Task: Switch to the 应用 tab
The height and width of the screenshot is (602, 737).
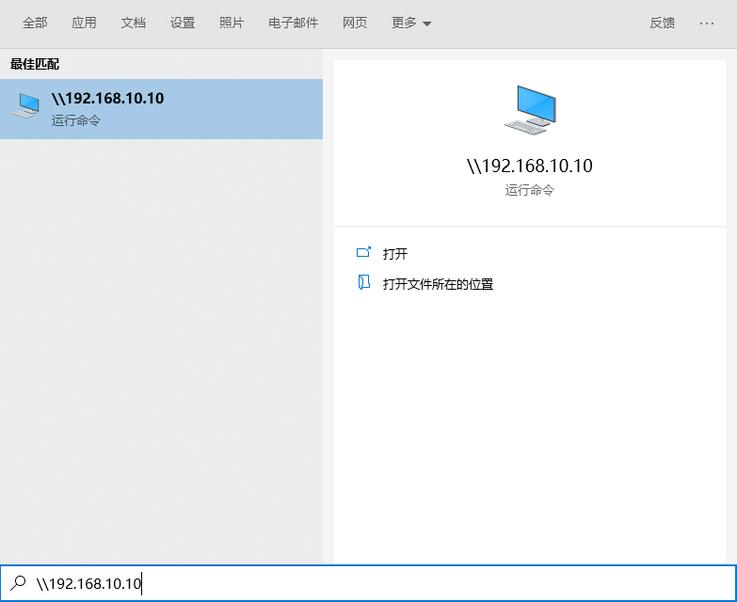Action: [x=84, y=23]
